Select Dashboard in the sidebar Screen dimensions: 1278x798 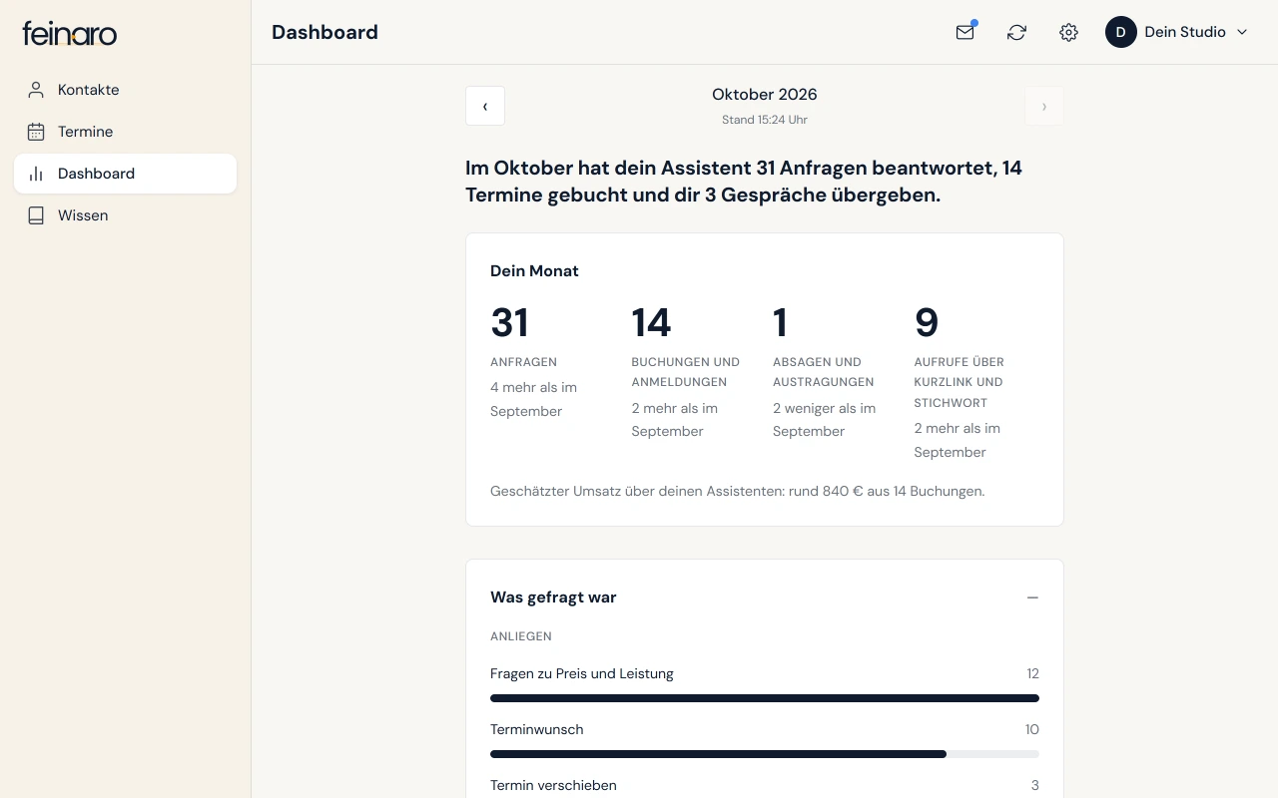tap(125, 174)
